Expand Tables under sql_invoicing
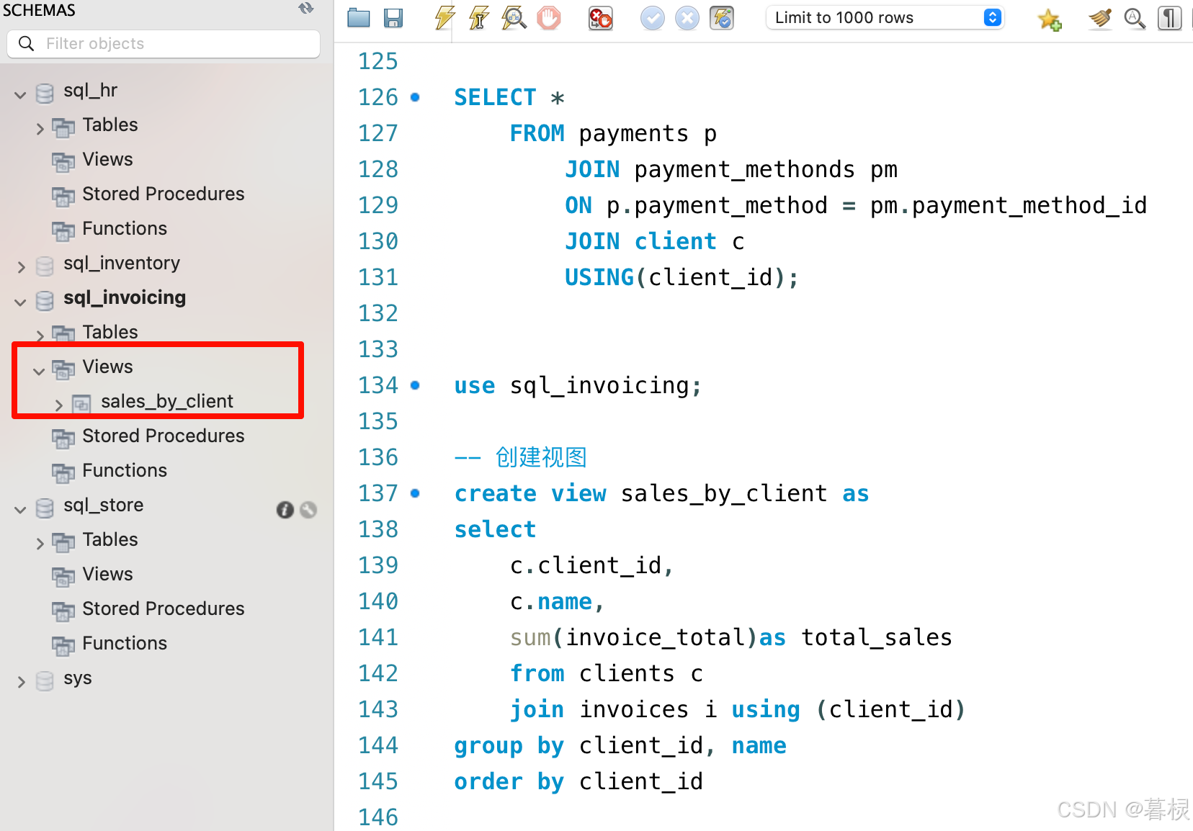This screenshot has width=1193, height=831. click(40, 336)
